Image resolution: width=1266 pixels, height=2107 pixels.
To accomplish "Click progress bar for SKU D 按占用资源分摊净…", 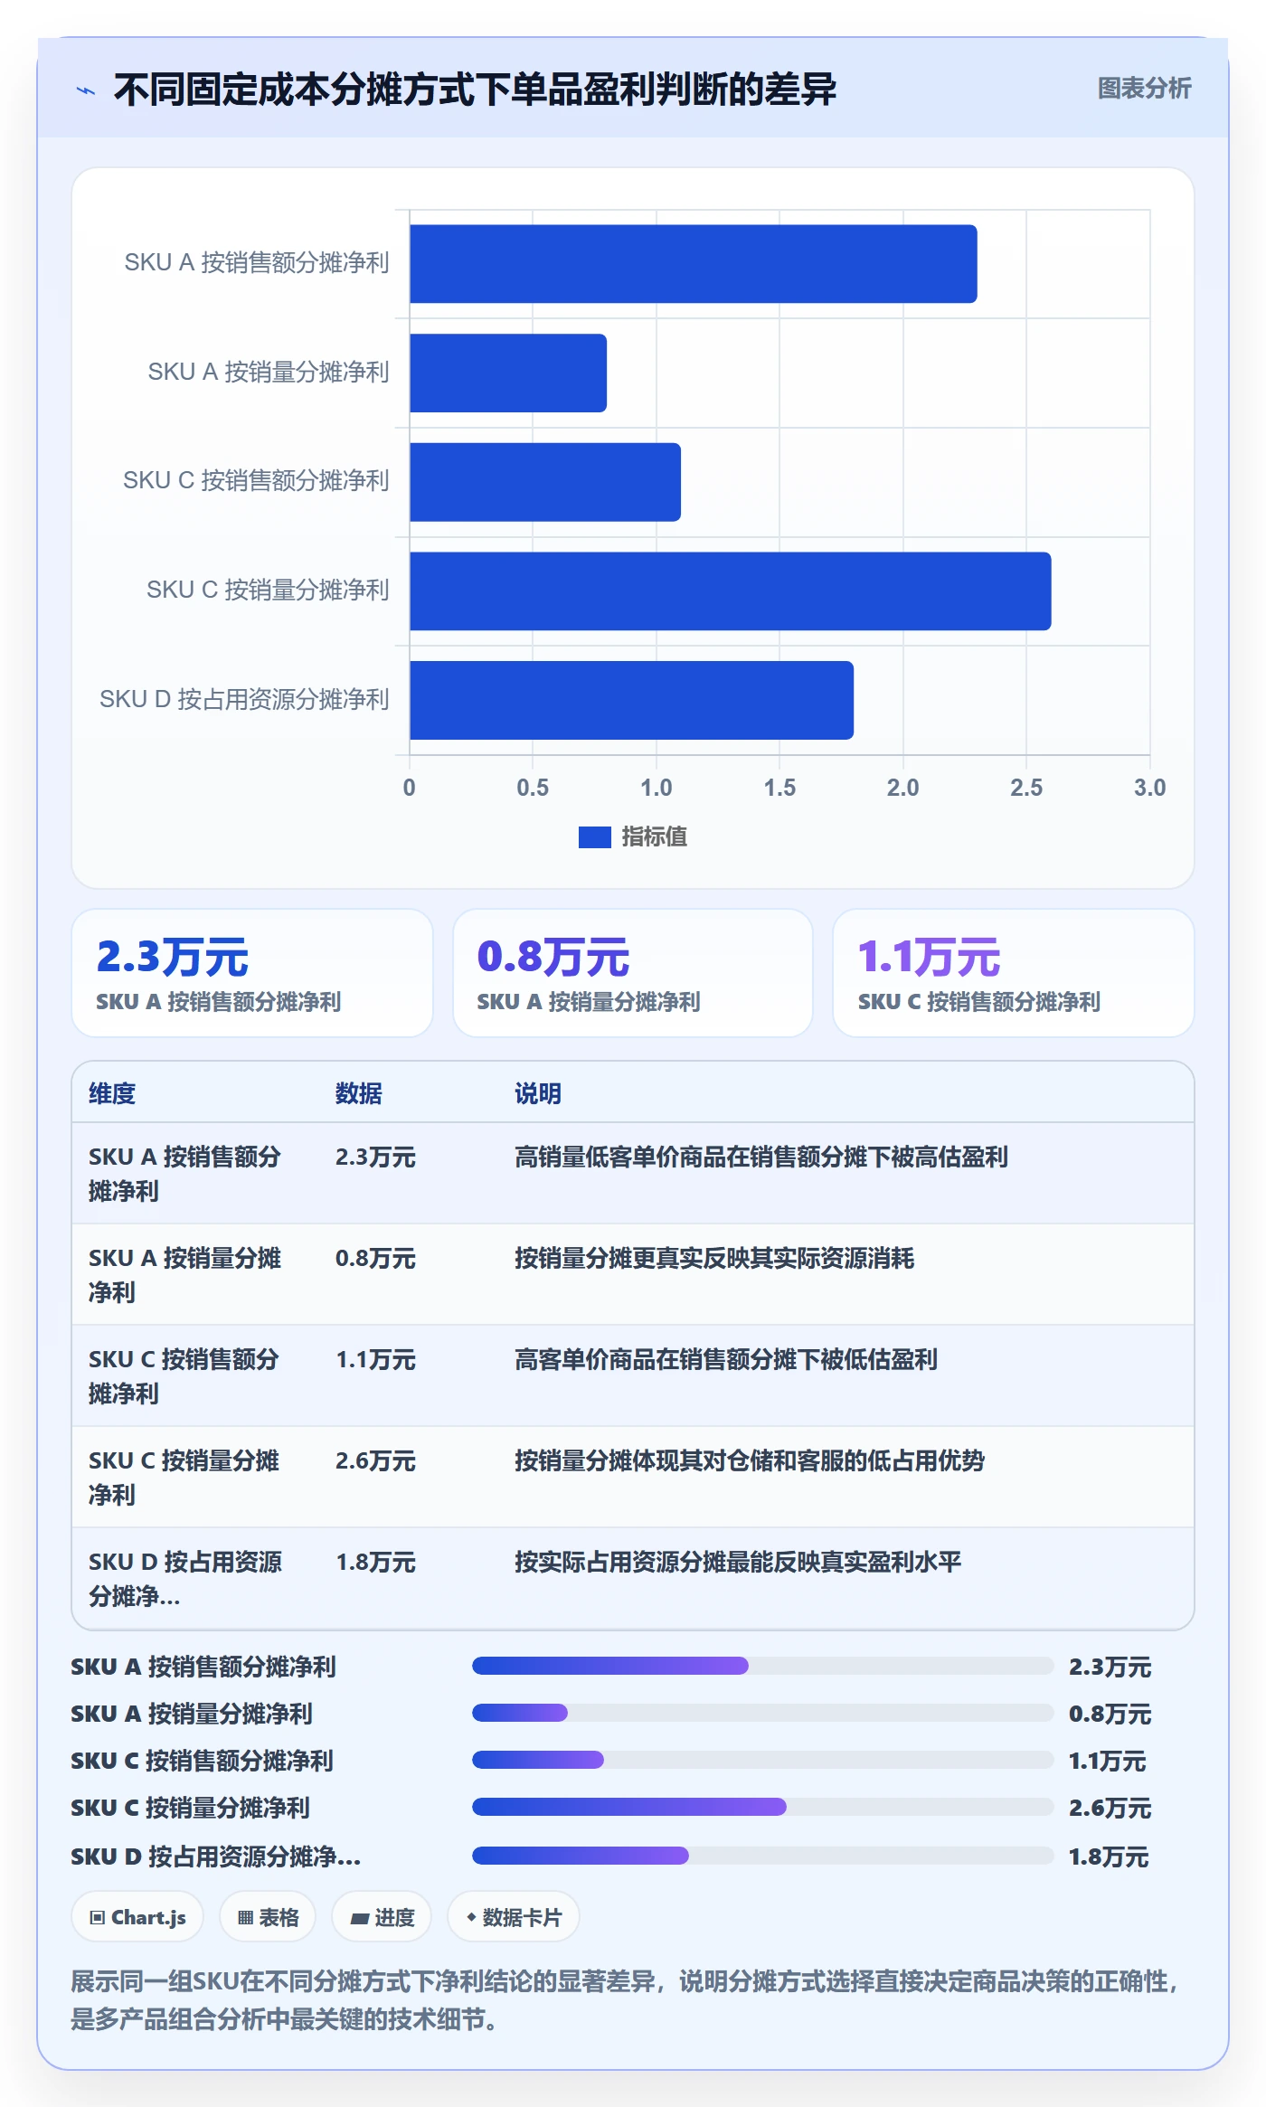I will pos(762,1856).
